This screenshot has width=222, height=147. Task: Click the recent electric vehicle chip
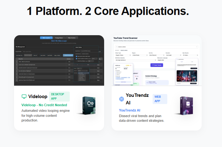(124, 50)
